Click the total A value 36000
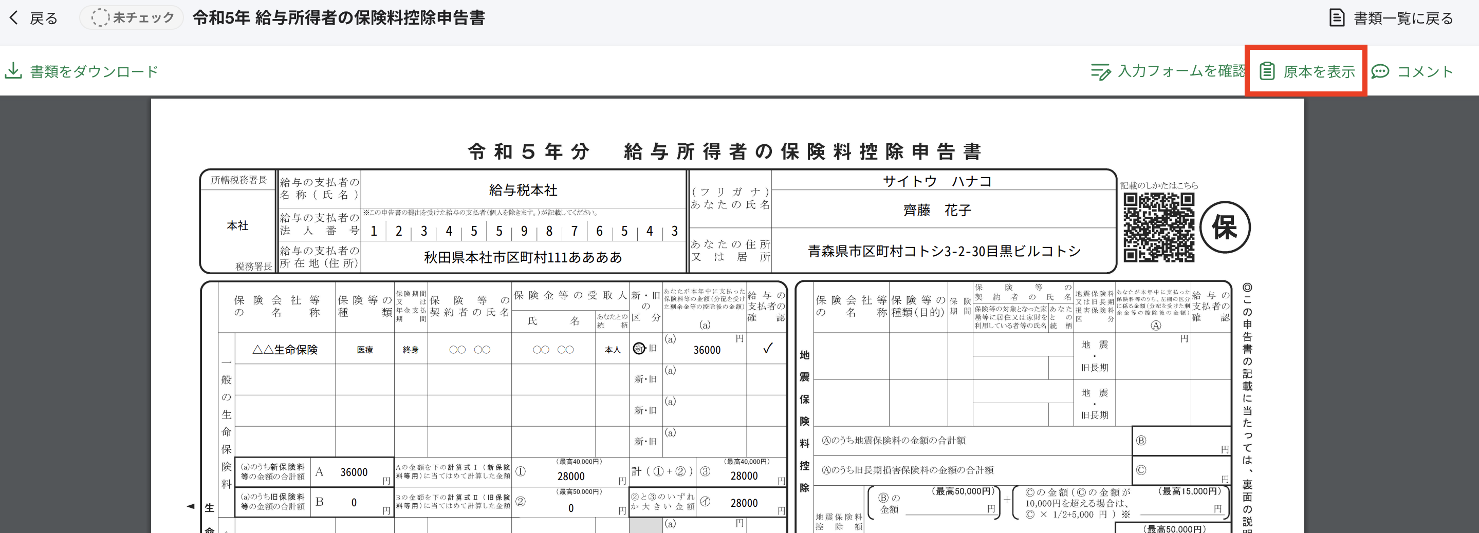This screenshot has height=533, width=1479. tap(354, 472)
